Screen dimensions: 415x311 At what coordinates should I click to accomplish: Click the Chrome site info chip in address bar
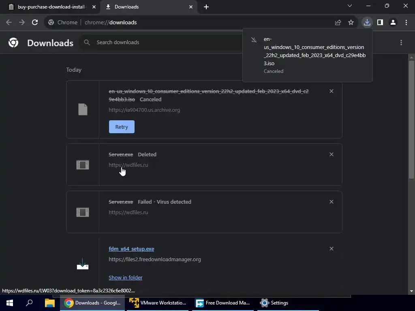coord(63,23)
